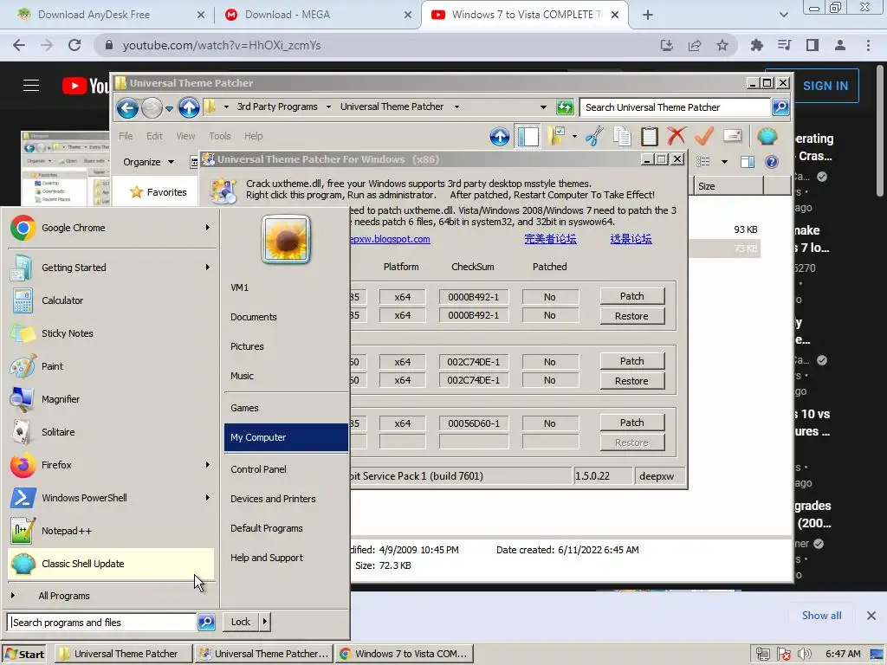Viewport: 887px width, 665px height.
Task: Launch Calculator from Start menu
Action: [112, 300]
